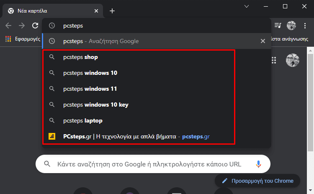Remove the highlighted pcsteps suggestion with the X
314x194 pixels.
[x=263, y=41]
